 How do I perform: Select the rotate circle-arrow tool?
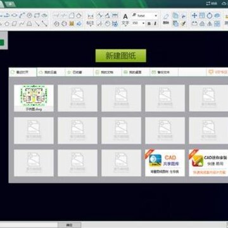click(210, 15)
